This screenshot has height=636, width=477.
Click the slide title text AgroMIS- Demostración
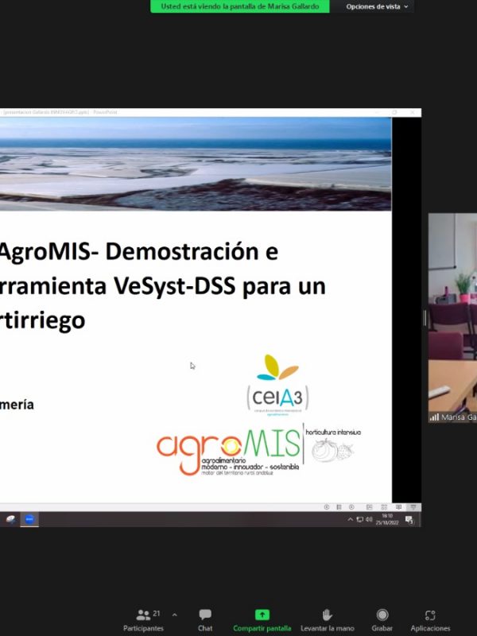(141, 252)
